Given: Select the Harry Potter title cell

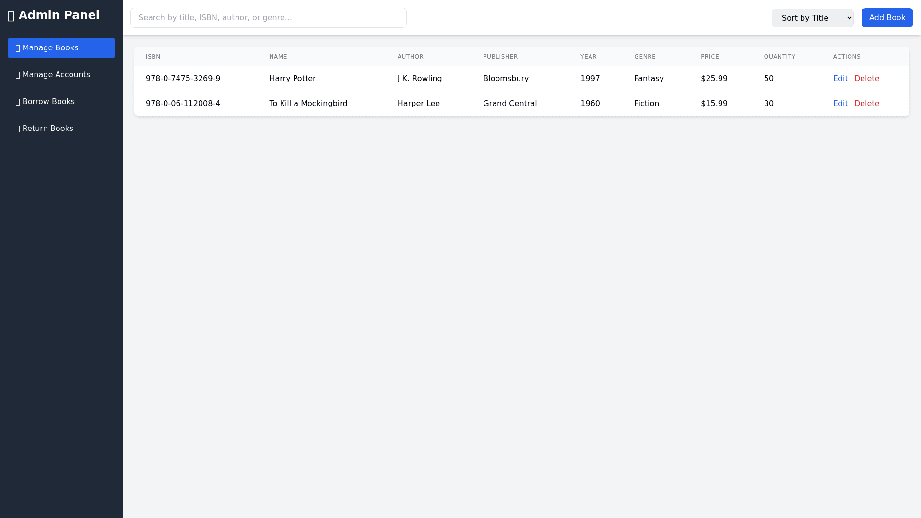Looking at the screenshot, I should pyautogui.click(x=292, y=79).
